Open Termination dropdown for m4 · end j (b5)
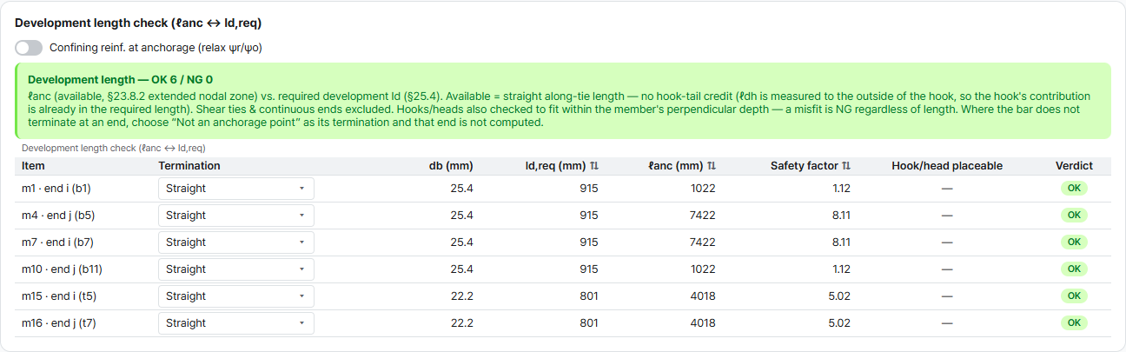Viewport: 1126px width, 352px height. coord(236,216)
